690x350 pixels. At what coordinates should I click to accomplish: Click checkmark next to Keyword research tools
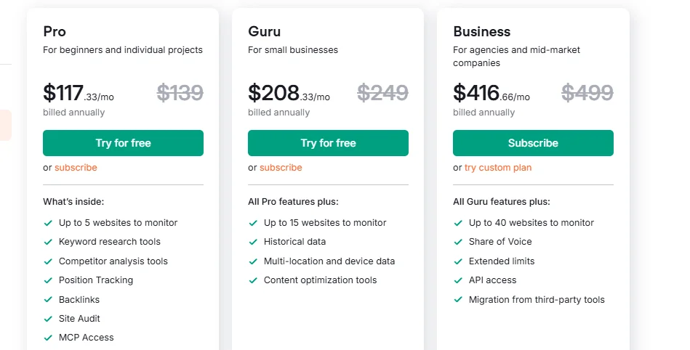[48, 242]
